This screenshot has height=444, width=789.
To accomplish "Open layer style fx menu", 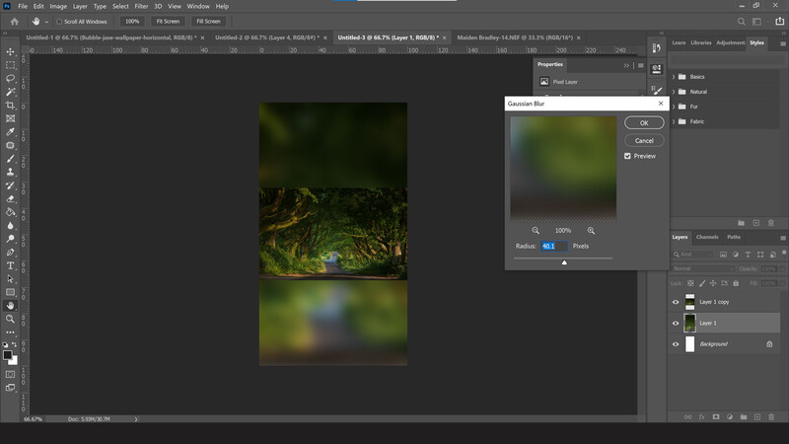I will click(702, 416).
